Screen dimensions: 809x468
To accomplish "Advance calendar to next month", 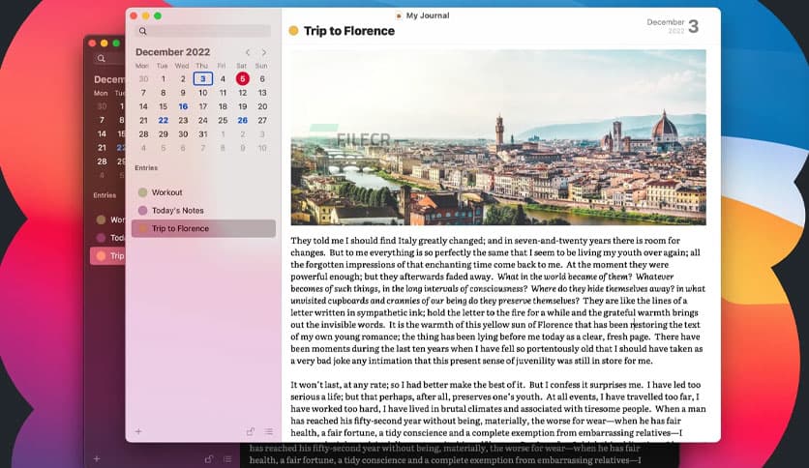I will (x=263, y=52).
